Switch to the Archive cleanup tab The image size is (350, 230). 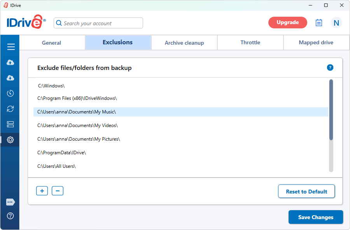[184, 43]
